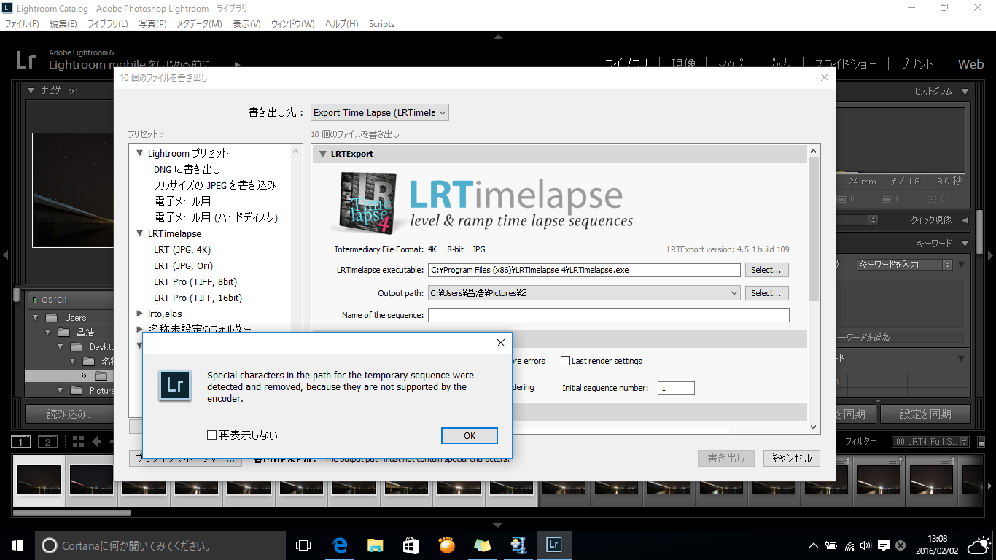Open Task View on the taskbar
The height and width of the screenshot is (560, 996).
(x=303, y=545)
